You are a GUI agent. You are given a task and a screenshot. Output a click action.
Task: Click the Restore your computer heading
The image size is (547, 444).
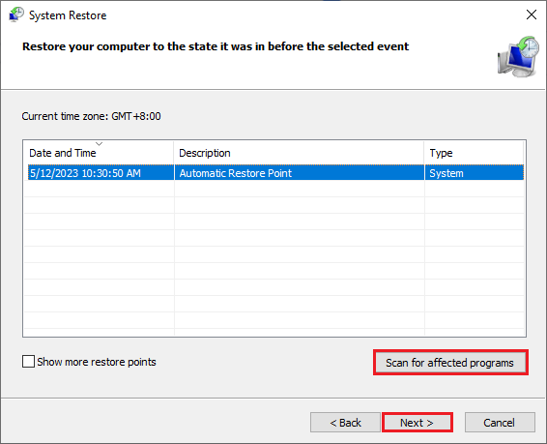pyautogui.click(x=216, y=46)
